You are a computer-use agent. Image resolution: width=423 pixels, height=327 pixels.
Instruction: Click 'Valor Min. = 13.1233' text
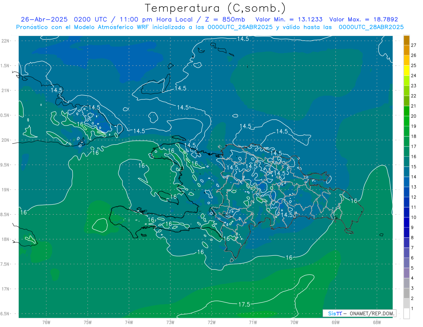[x=289, y=19]
